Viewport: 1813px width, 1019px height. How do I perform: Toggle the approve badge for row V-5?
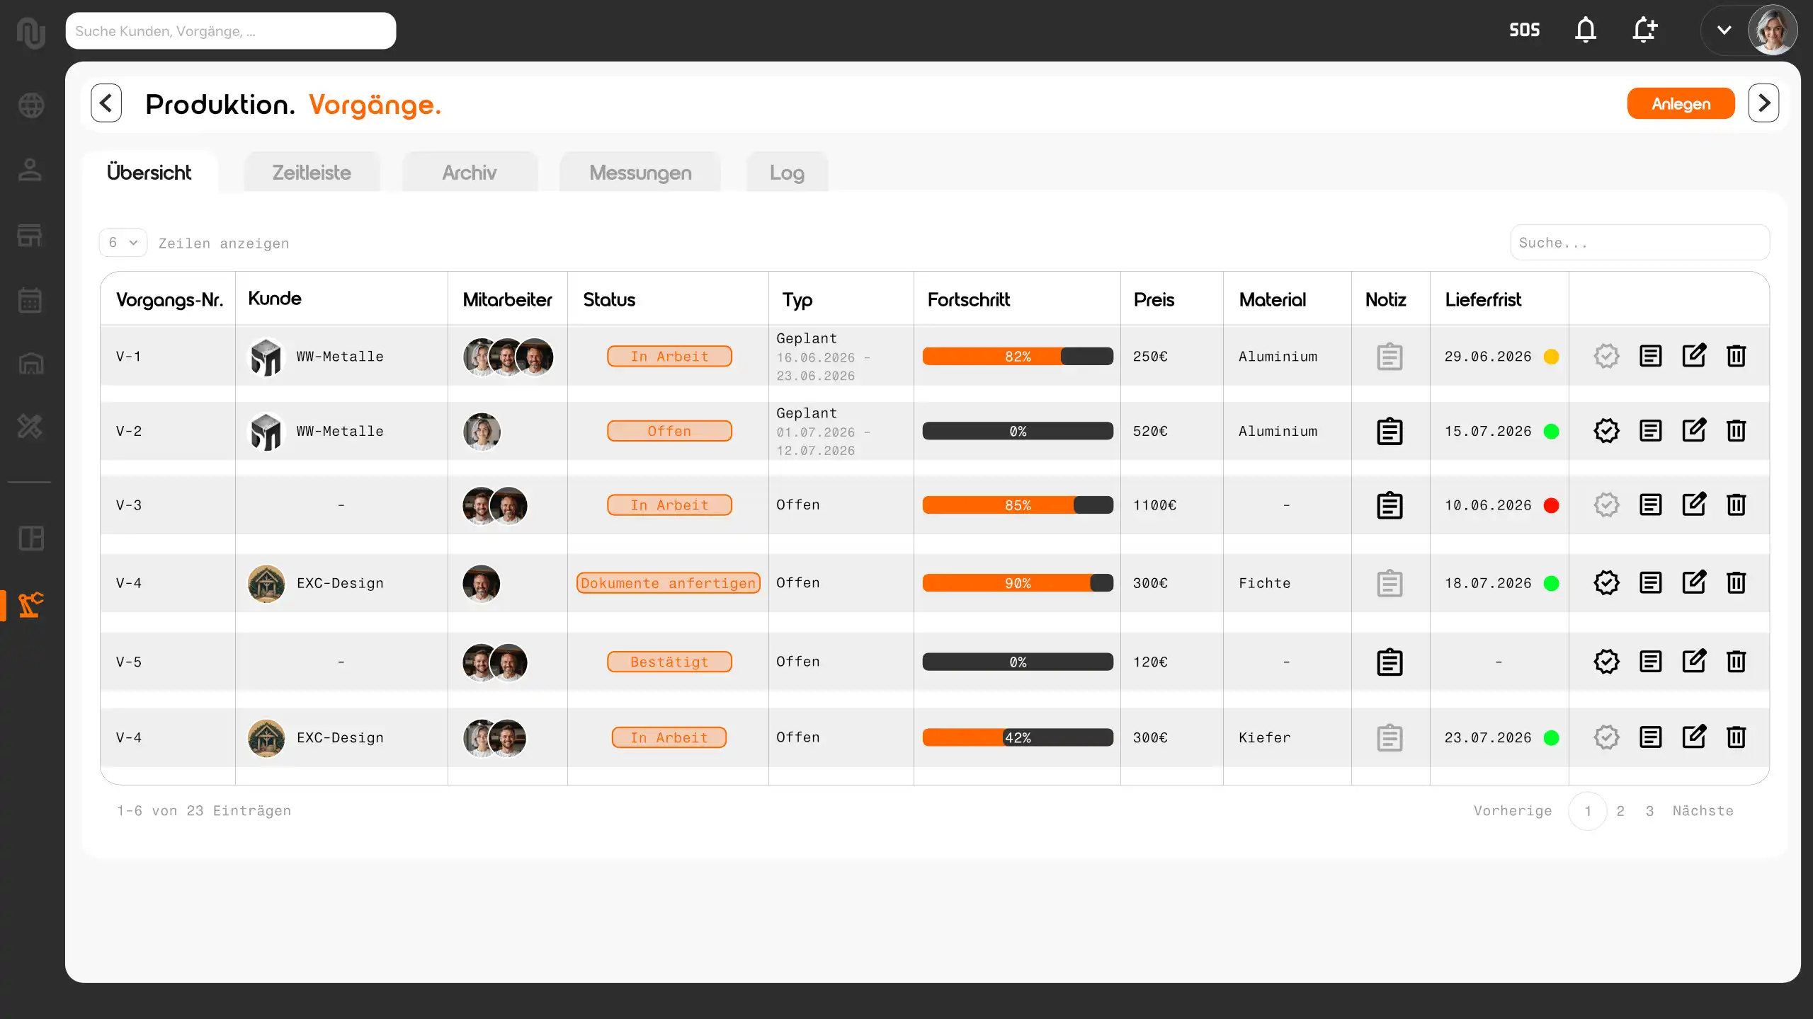[1606, 662]
